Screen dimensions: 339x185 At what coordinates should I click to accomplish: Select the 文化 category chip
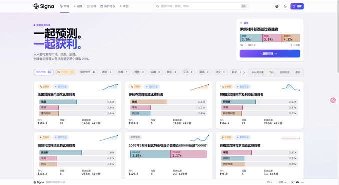click(188, 72)
